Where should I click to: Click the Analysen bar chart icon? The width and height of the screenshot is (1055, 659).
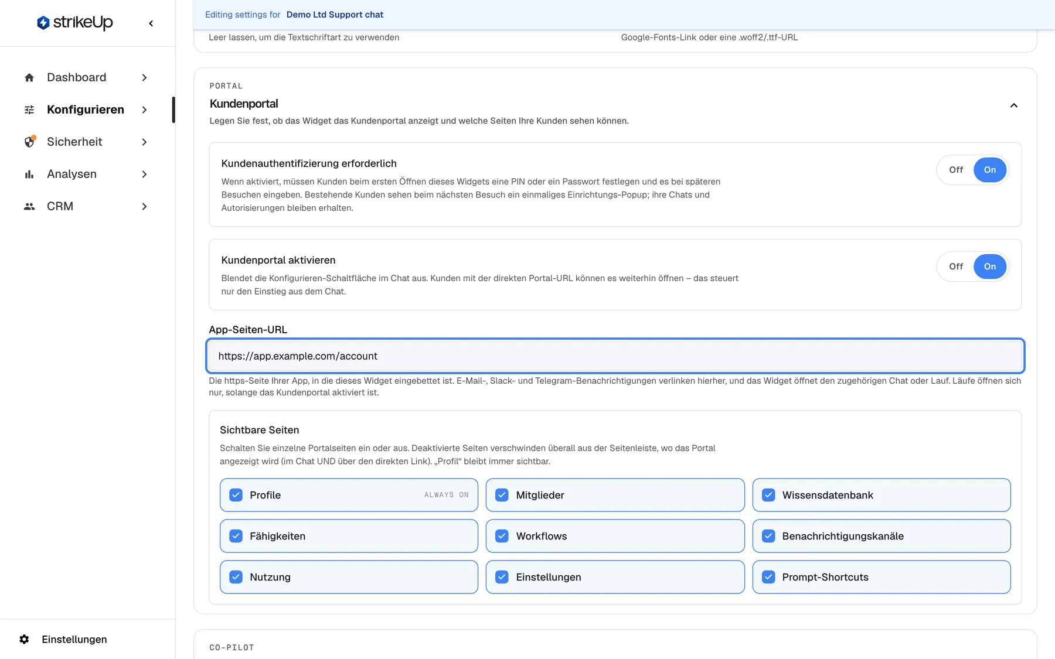tap(29, 174)
